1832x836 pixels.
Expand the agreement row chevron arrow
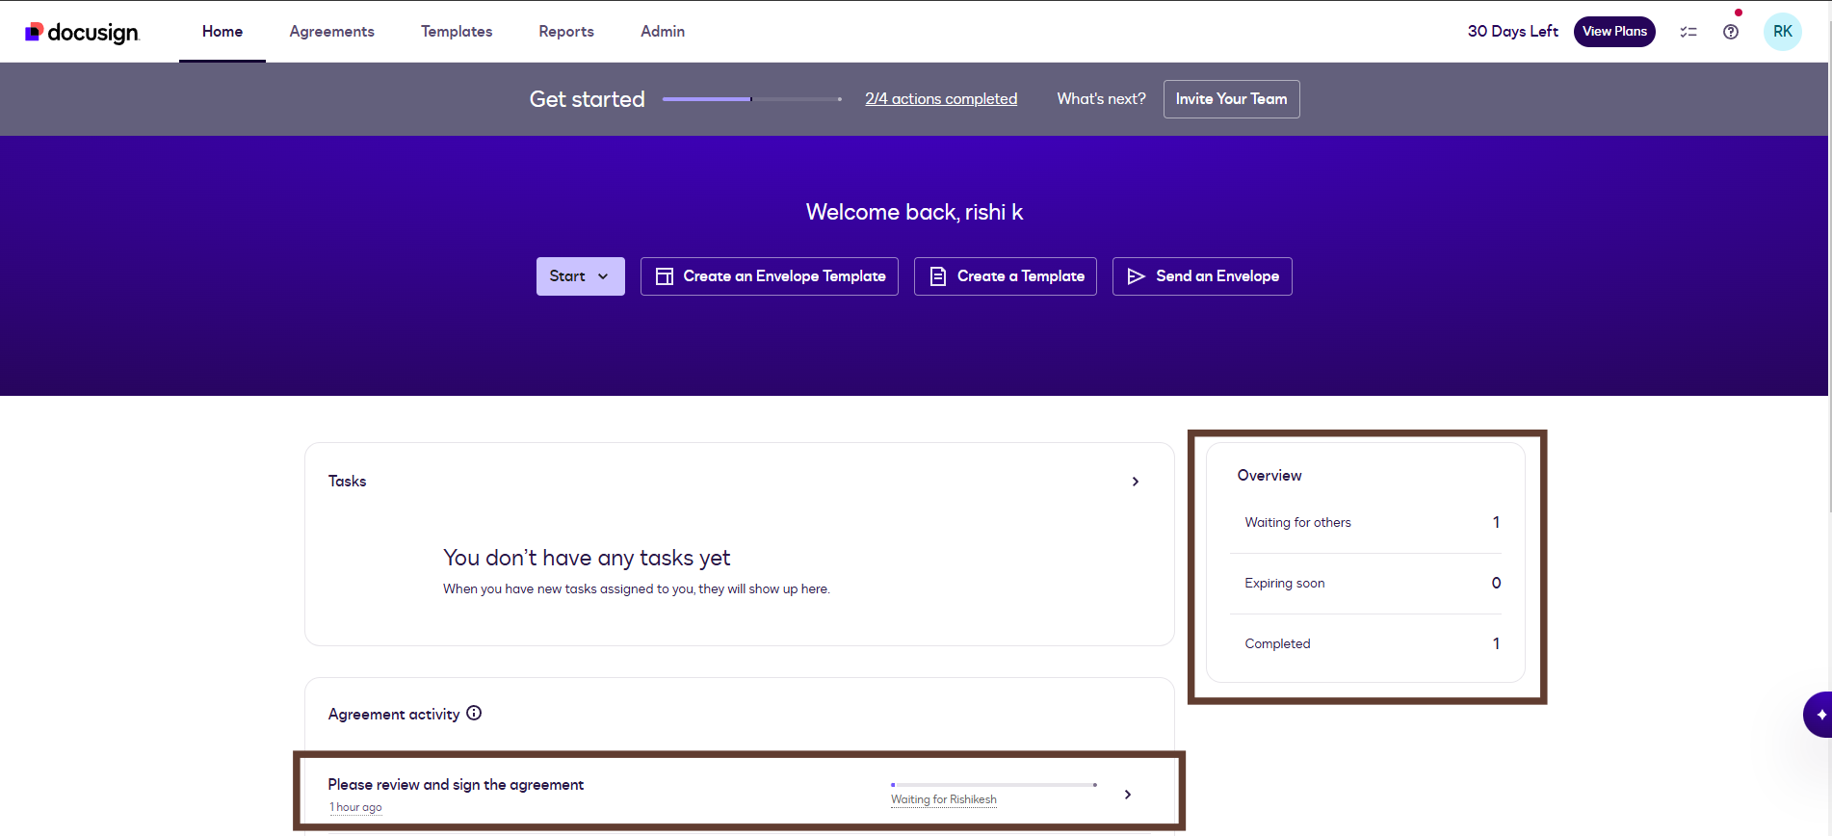(1127, 795)
